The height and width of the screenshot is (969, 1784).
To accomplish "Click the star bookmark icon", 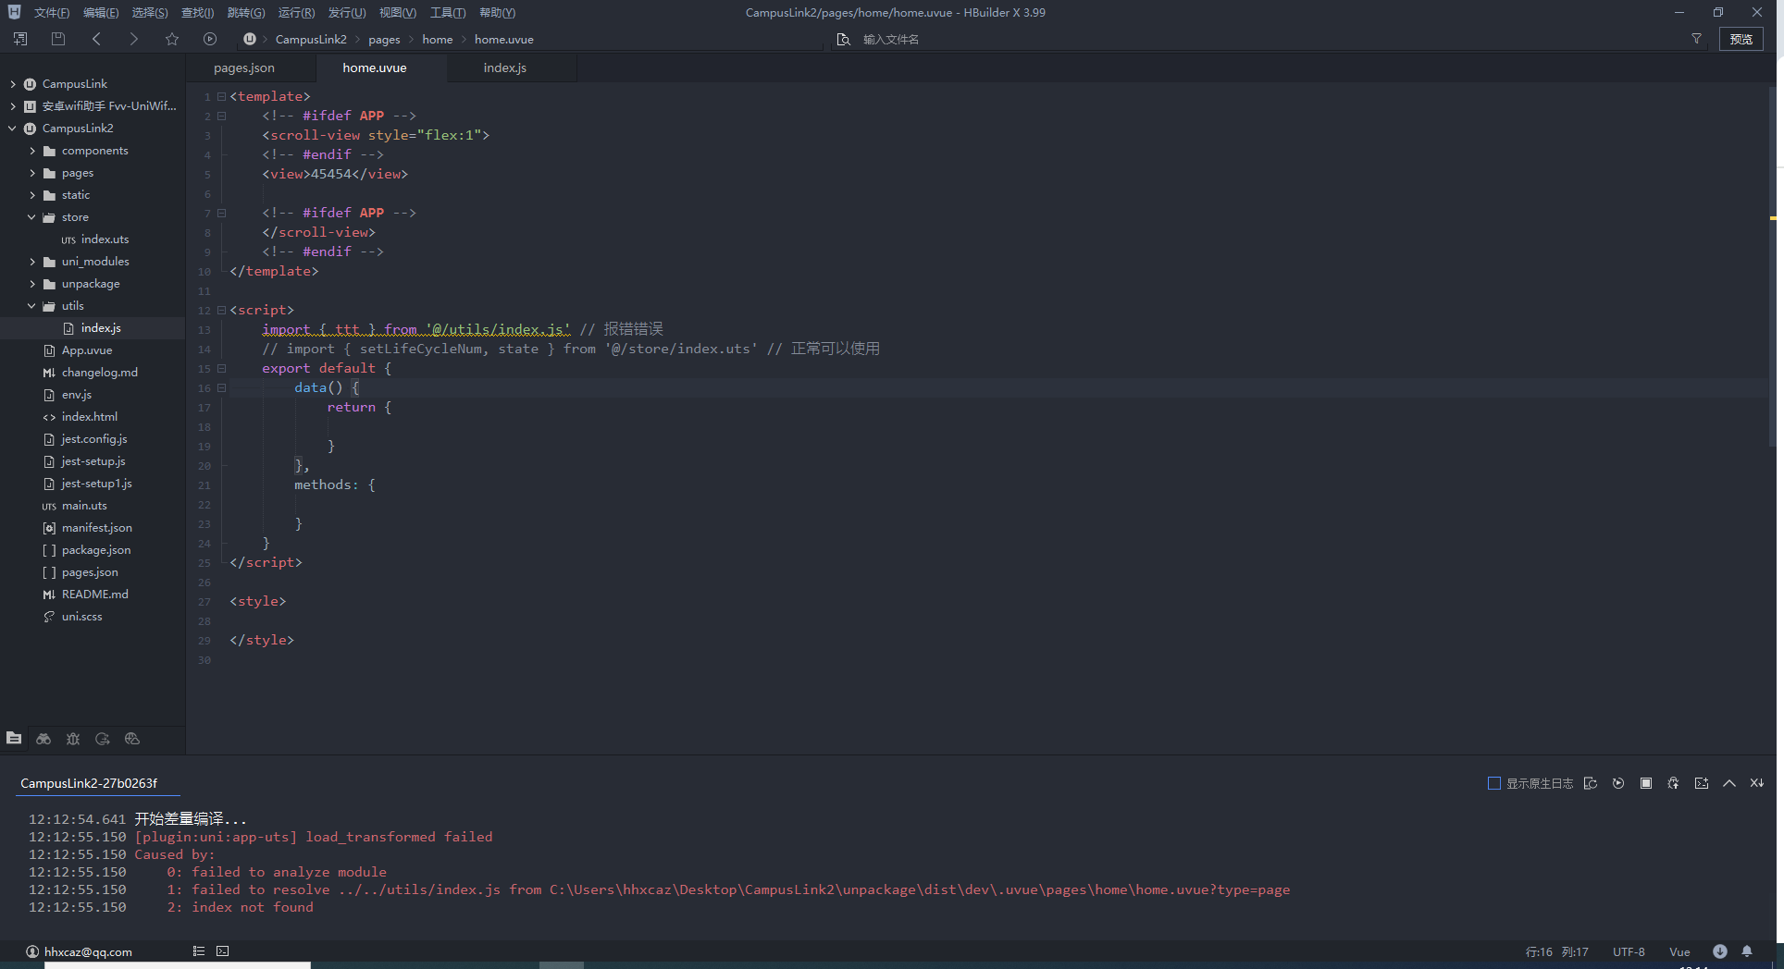I will pyautogui.click(x=172, y=39).
